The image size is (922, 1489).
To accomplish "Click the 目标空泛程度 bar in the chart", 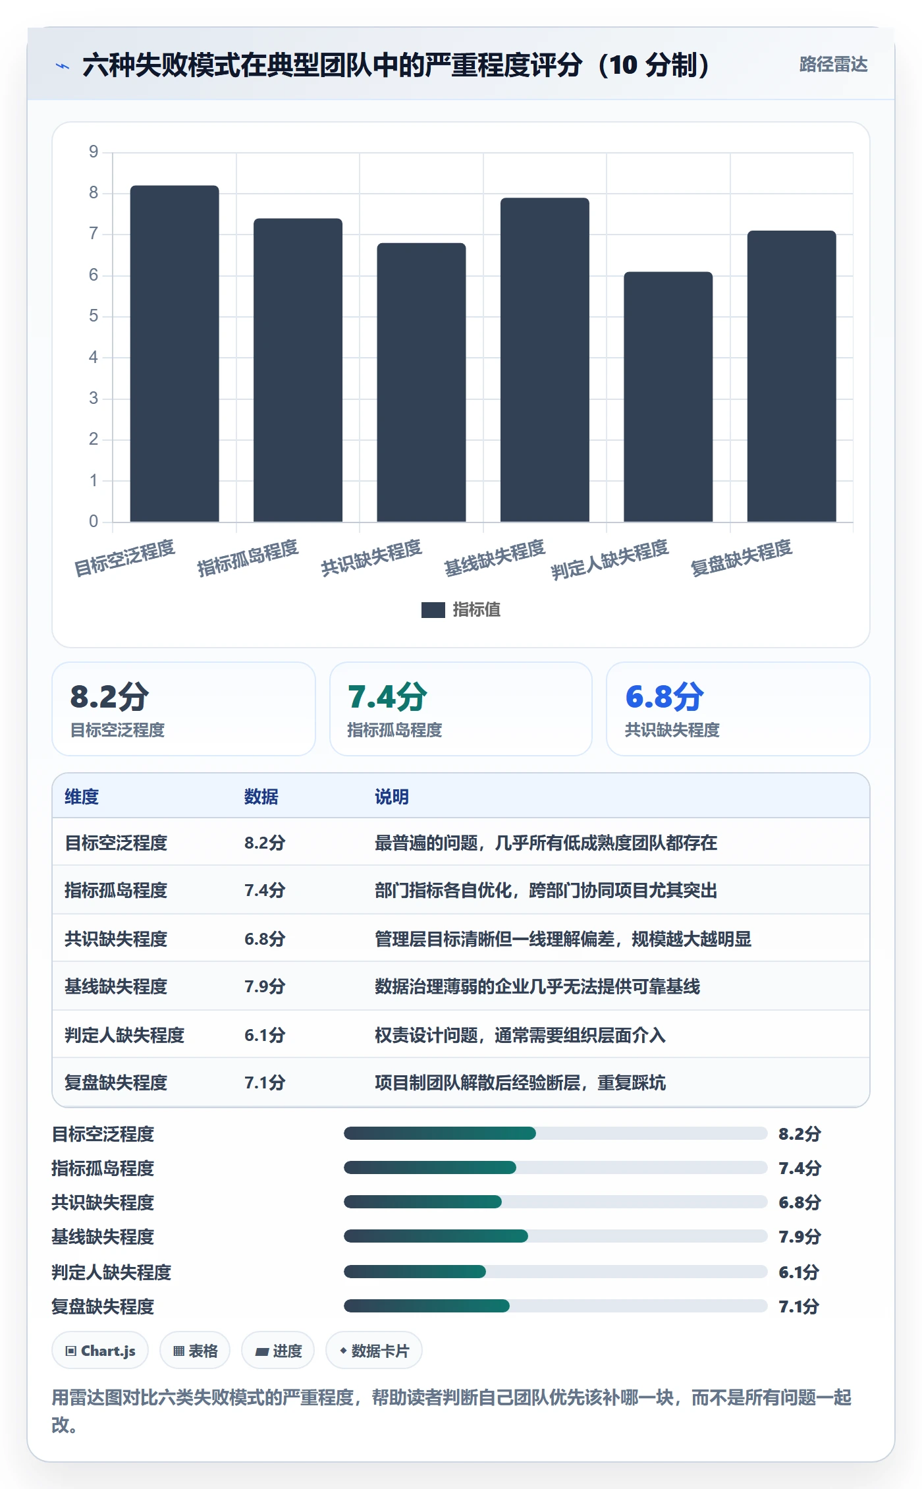I will [x=175, y=354].
